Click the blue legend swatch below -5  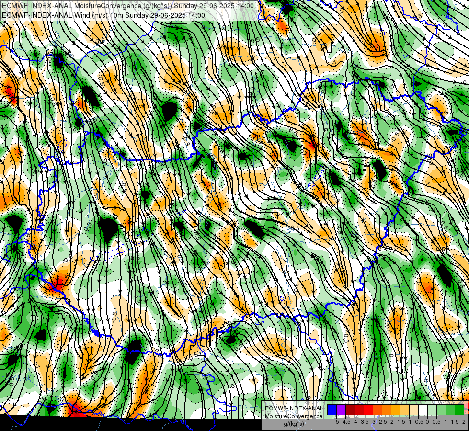(332, 409)
